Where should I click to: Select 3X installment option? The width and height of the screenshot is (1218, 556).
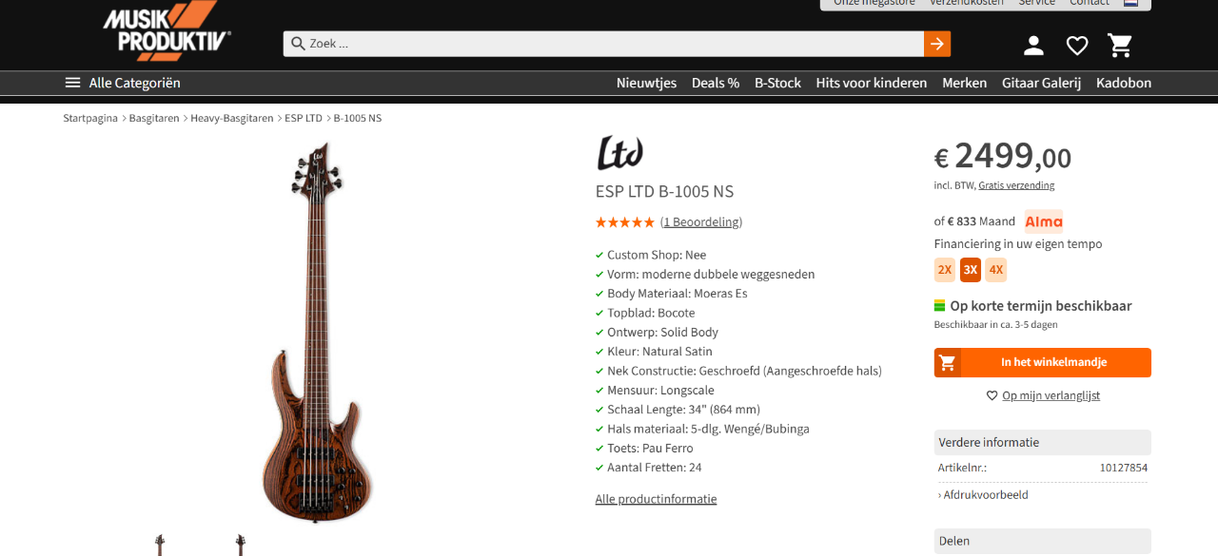pyautogui.click(x=971, y=270)
